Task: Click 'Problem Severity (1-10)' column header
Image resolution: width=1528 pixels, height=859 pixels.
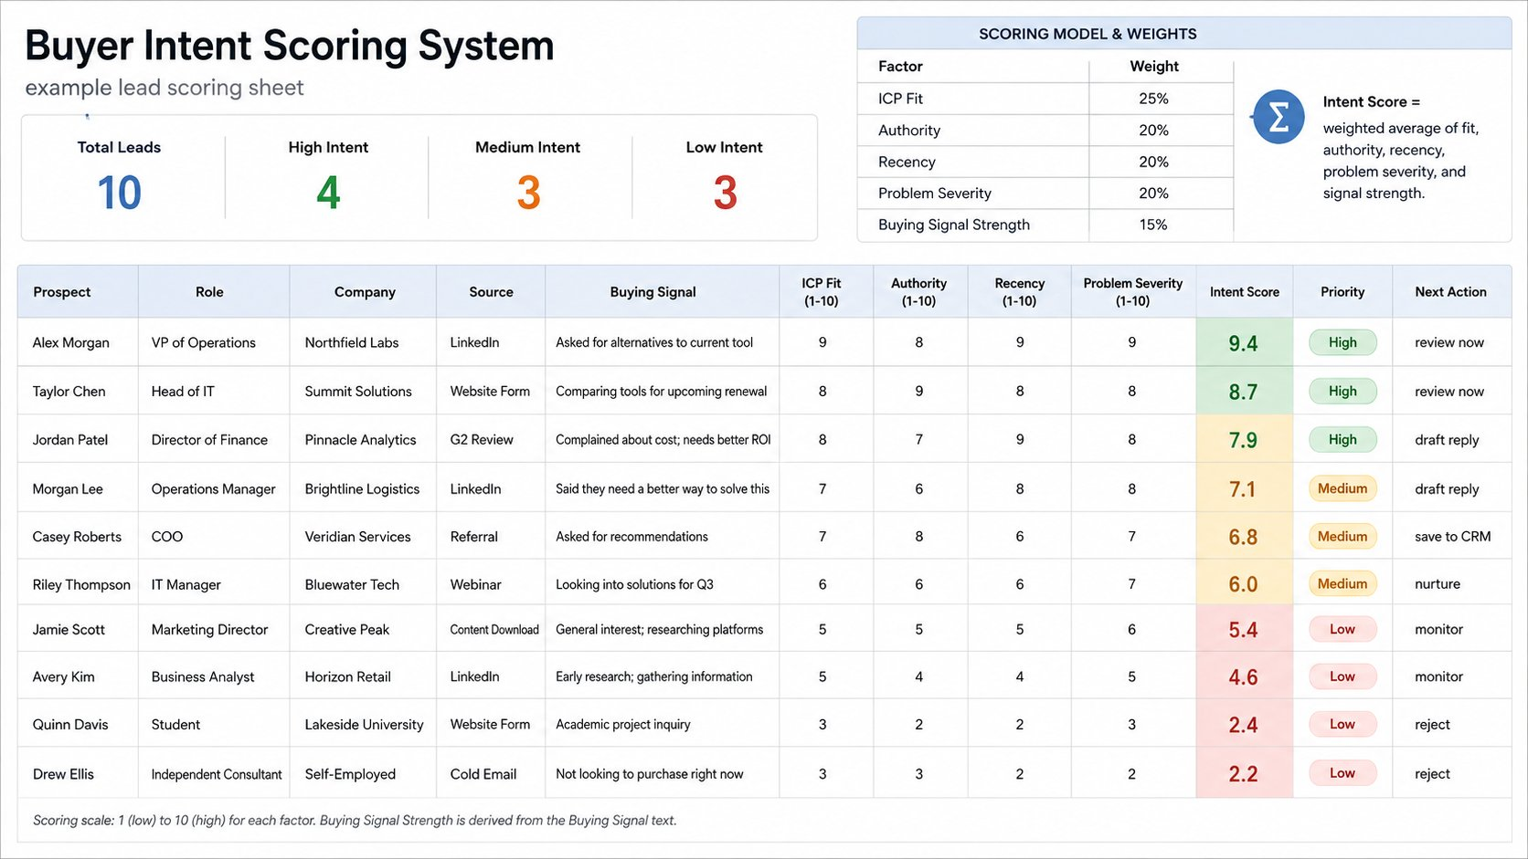Action: 1132,292
